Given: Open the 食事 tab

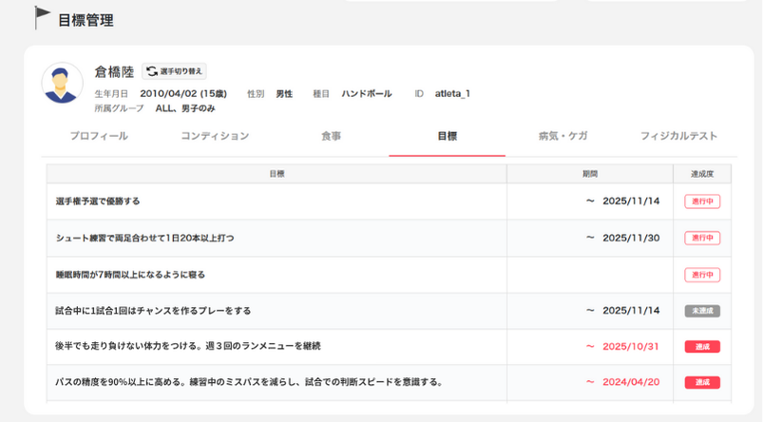Looking at the screenshot, I should 331,137.
